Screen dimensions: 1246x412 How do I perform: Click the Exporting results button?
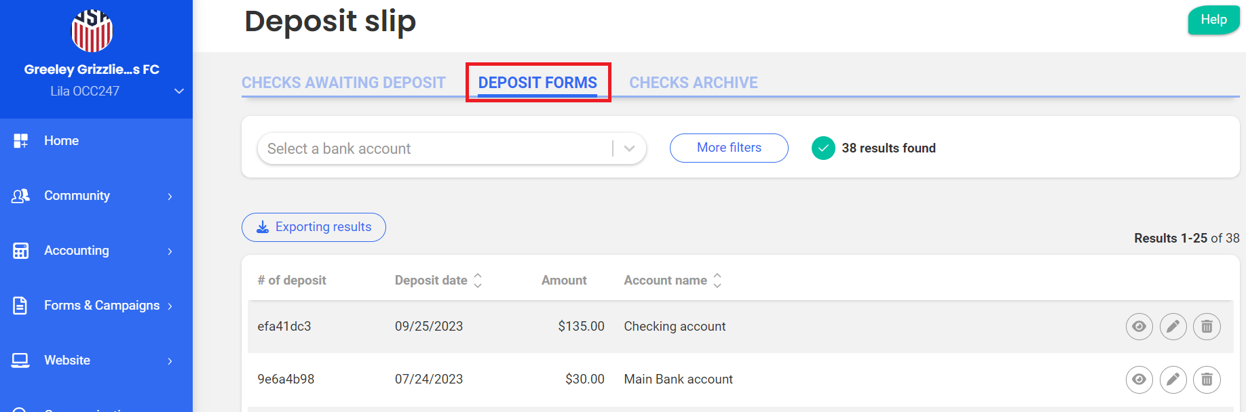point(314,227)
